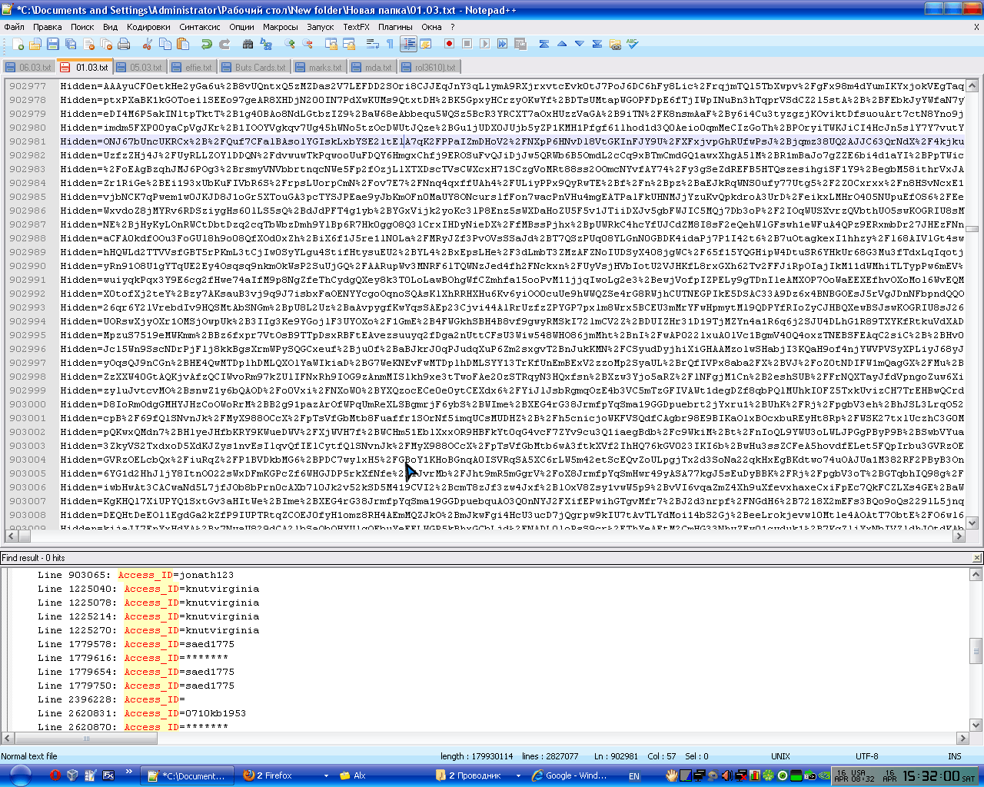Image resolution: width=984 pixels, height=787 pixels.
Task: Open Find with the binoculars icon
Action: pos(248,44)
